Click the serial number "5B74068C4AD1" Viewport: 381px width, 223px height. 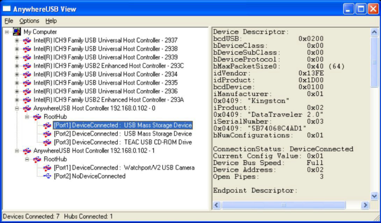[276, 128]
